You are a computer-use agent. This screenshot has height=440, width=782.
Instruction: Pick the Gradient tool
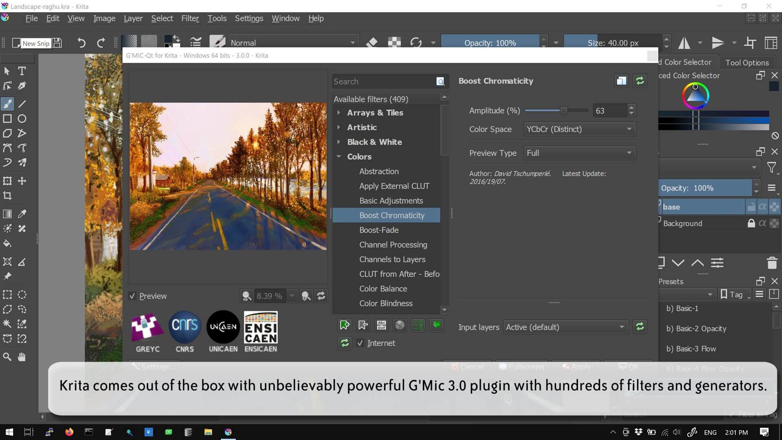7,213
